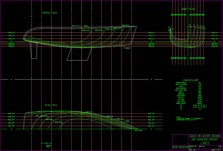223x151 pixels.
Task: Select the BODY PLAN heading text
Action: tap(188, 9)
